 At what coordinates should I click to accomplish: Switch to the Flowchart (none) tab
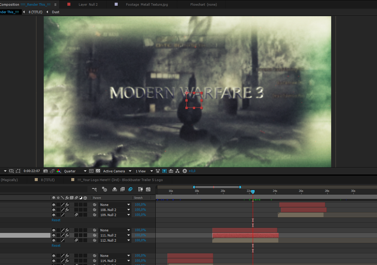(204, 4)
